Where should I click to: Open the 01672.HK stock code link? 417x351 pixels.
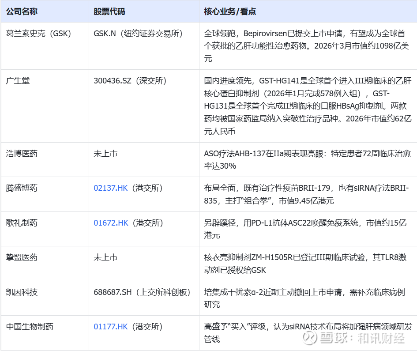[111, 223]
